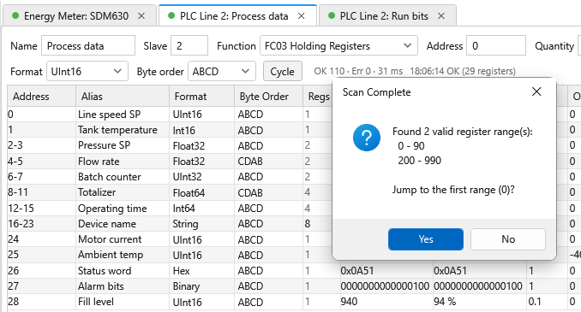Click No in Scan Complete dialog
This screenshot has width=581, height=312.
pos(508,239)
